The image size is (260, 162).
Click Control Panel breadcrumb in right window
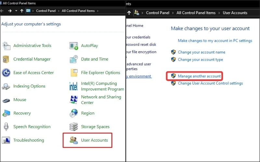point(158,13)
